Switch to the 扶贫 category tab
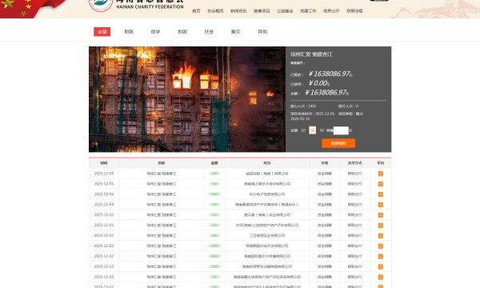 coord(209,31)
